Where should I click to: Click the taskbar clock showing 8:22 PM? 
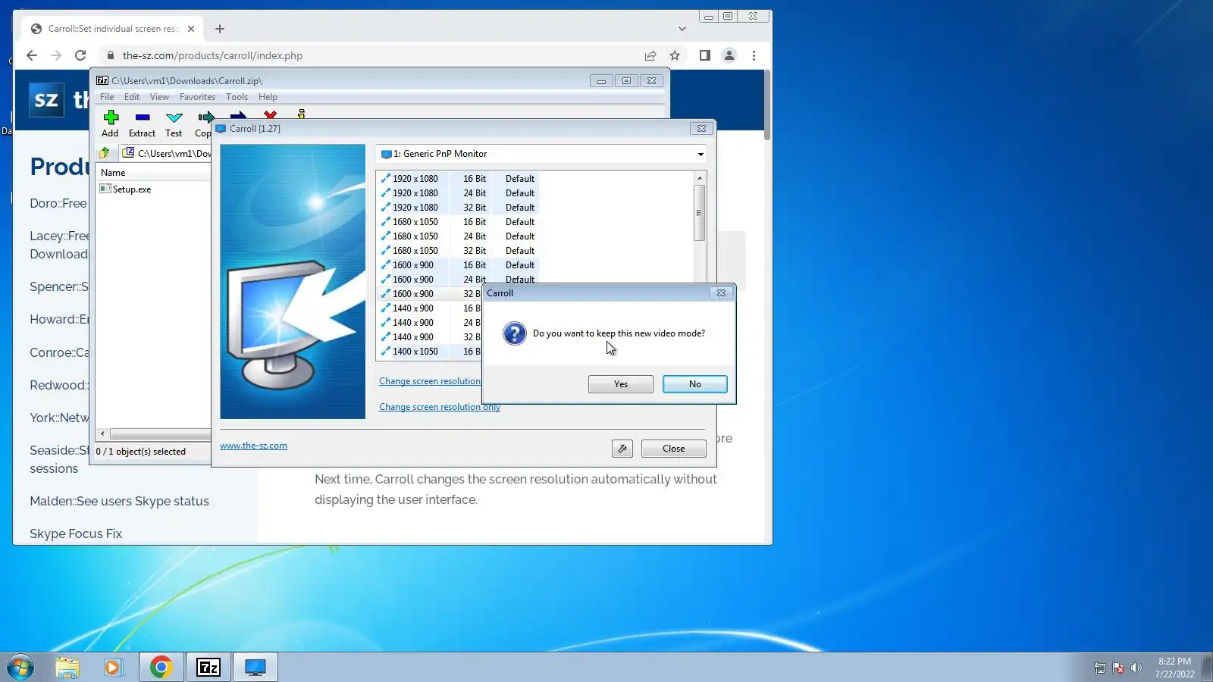pyautogui.click(x=1174, y=668)
